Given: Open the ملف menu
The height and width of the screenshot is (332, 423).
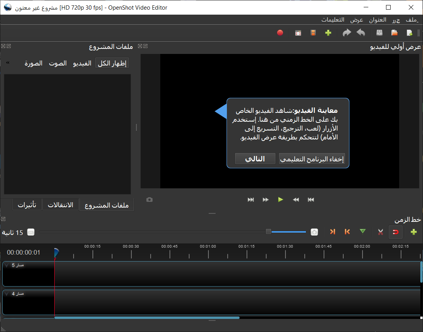Looking at the screenshot, I should coord(412,20).
